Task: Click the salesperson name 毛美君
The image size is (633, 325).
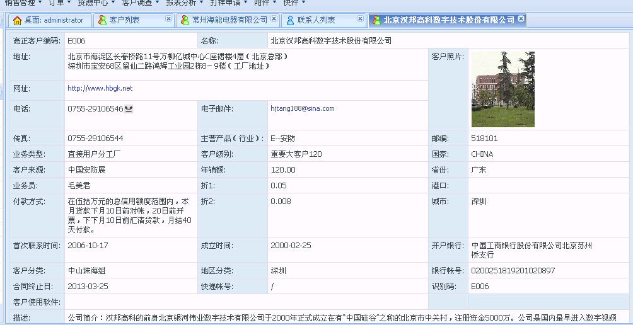Action: 79,185
